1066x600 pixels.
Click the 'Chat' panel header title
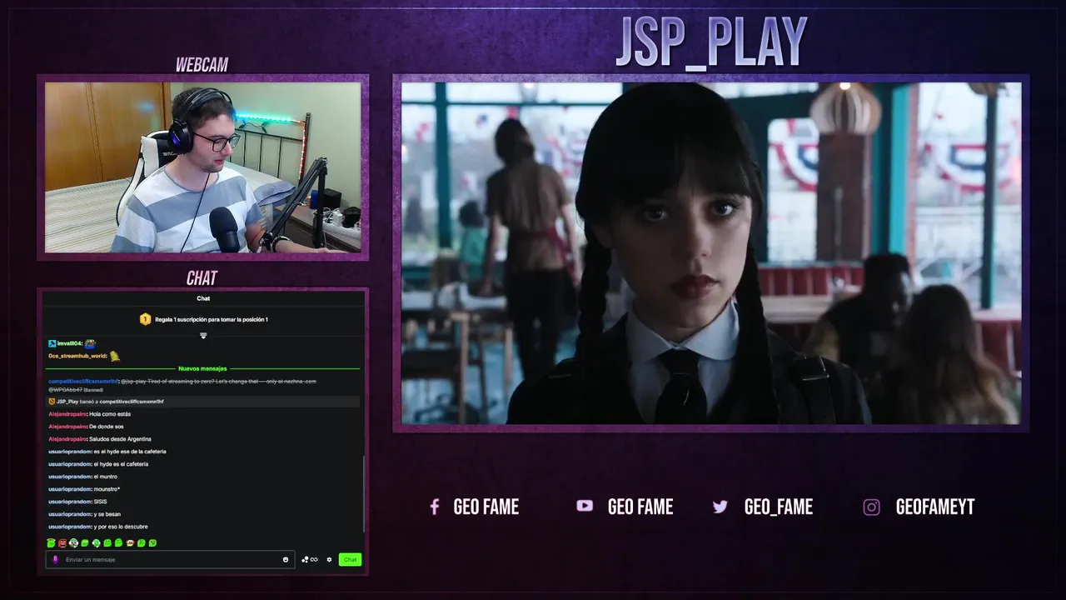[x=203, y=298]
